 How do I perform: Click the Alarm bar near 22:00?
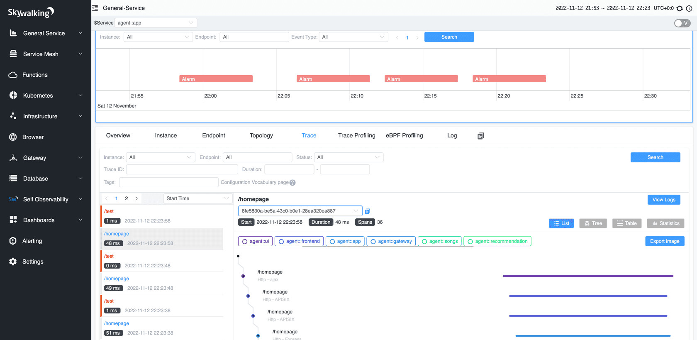point(216,79)
